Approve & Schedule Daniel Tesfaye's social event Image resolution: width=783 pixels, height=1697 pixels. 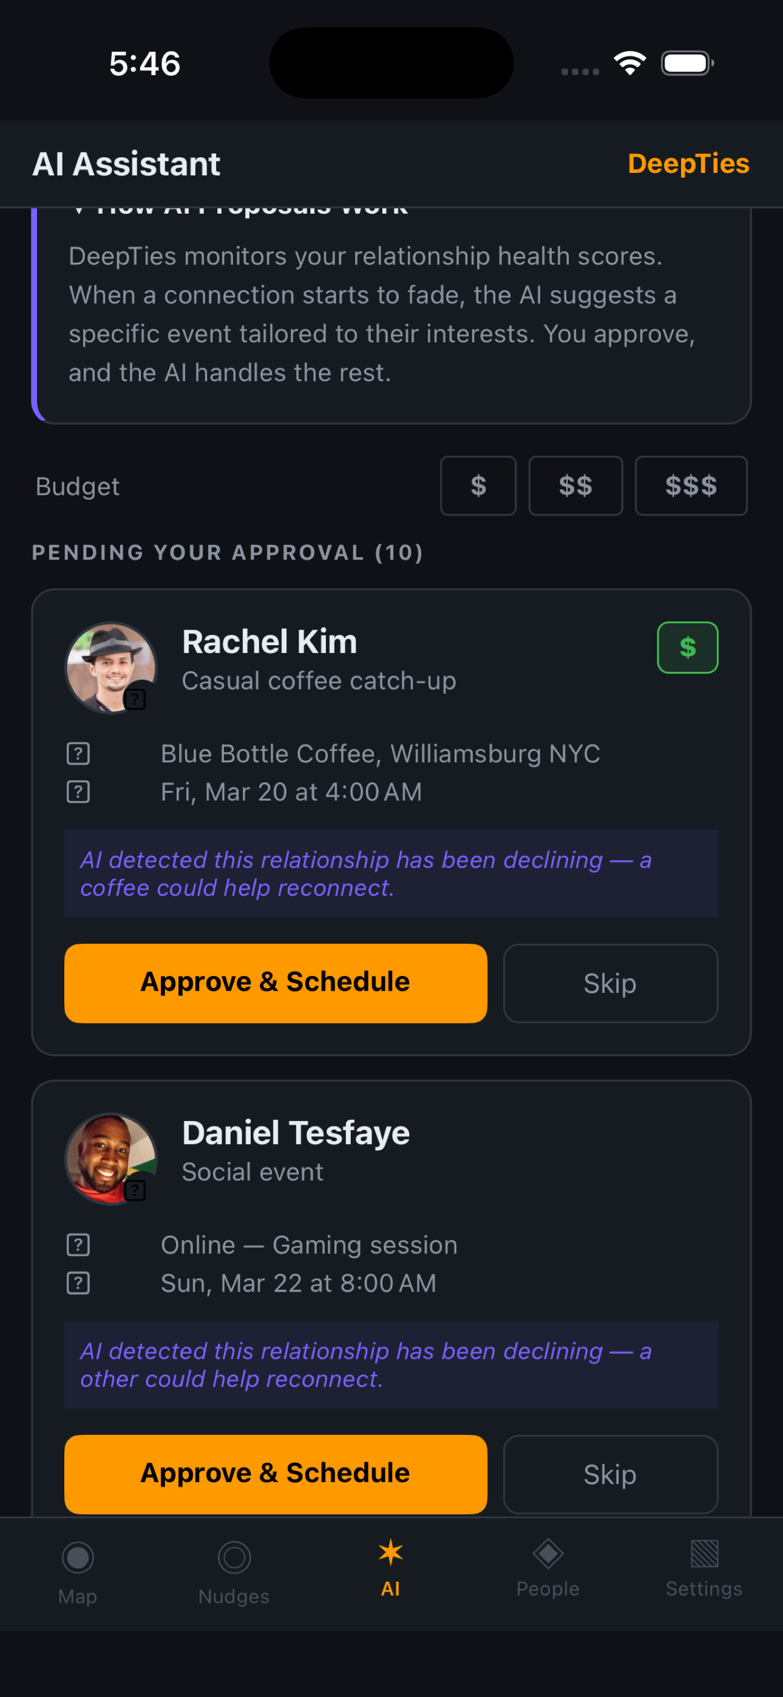(x=276, y=1474)
